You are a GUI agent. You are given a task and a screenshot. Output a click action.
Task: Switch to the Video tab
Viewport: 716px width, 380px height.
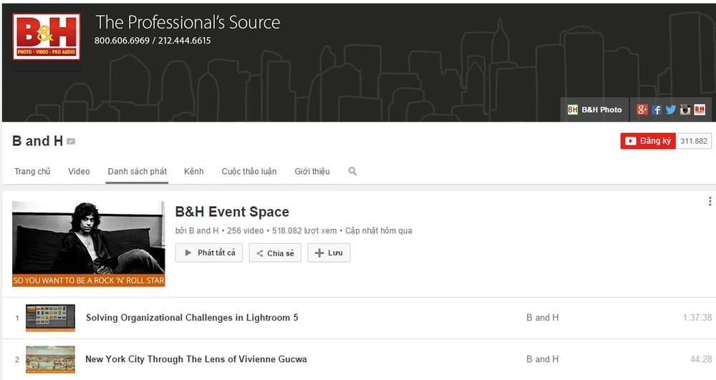[79, 172]
